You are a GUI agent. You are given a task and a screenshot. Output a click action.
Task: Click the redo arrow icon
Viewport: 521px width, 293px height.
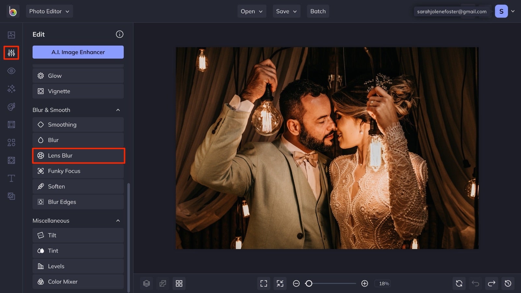point(491,283)
